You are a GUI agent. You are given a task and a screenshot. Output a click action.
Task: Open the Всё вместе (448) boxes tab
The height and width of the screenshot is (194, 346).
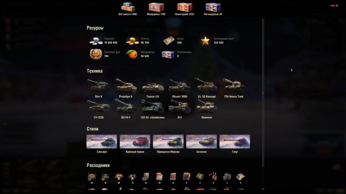point(128,9)
